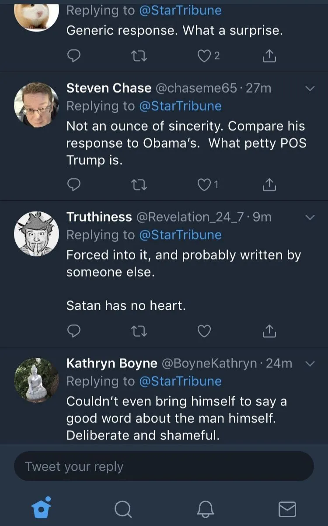This screenshot has width=328, height=526.
Task: Share Steven Chase's tweet
Action: point(269,185)
